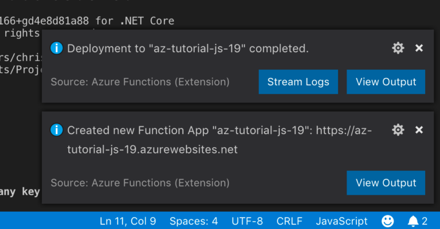The width and height of the screenshot is (440, 229).
Task: Click Source label under the Deployment completed message
Action: pyautogui.click(x=140, y=82)
